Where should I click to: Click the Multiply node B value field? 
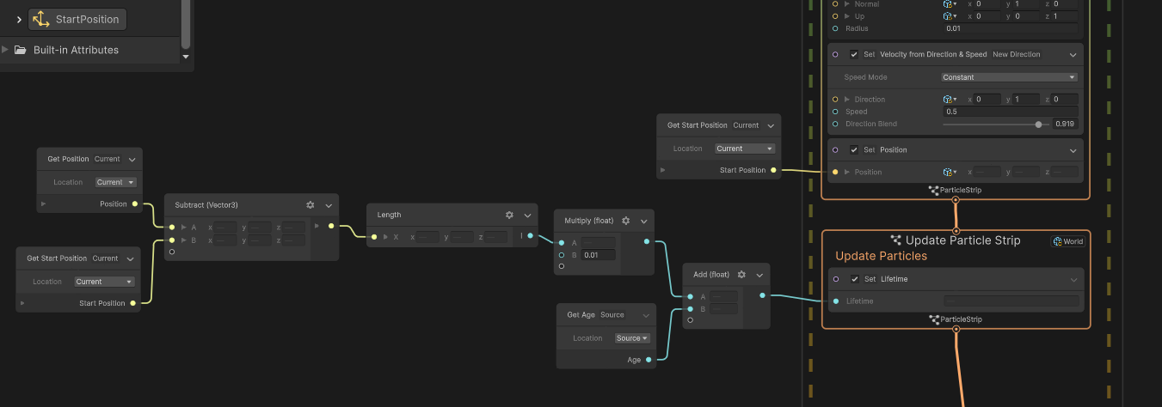point(597,255)
